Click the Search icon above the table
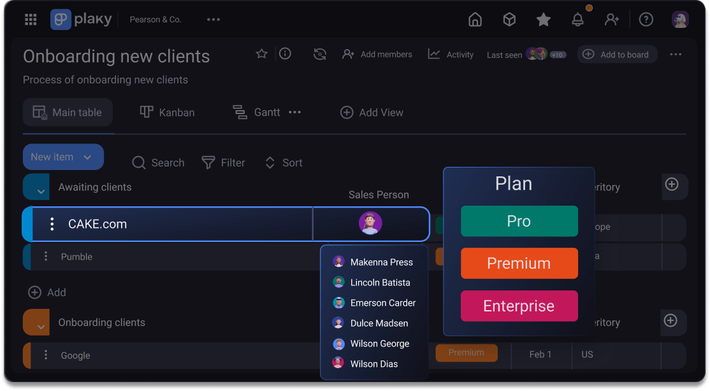Screen dimensions: 710x391 [138, 162]
